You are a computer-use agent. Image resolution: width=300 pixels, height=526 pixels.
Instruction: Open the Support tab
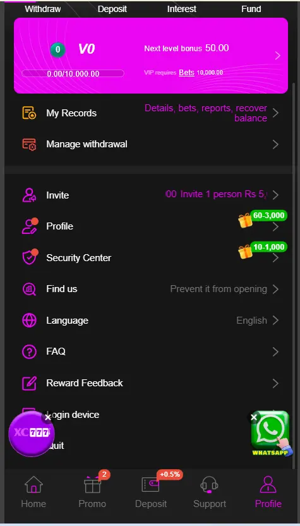click(210, 492)
